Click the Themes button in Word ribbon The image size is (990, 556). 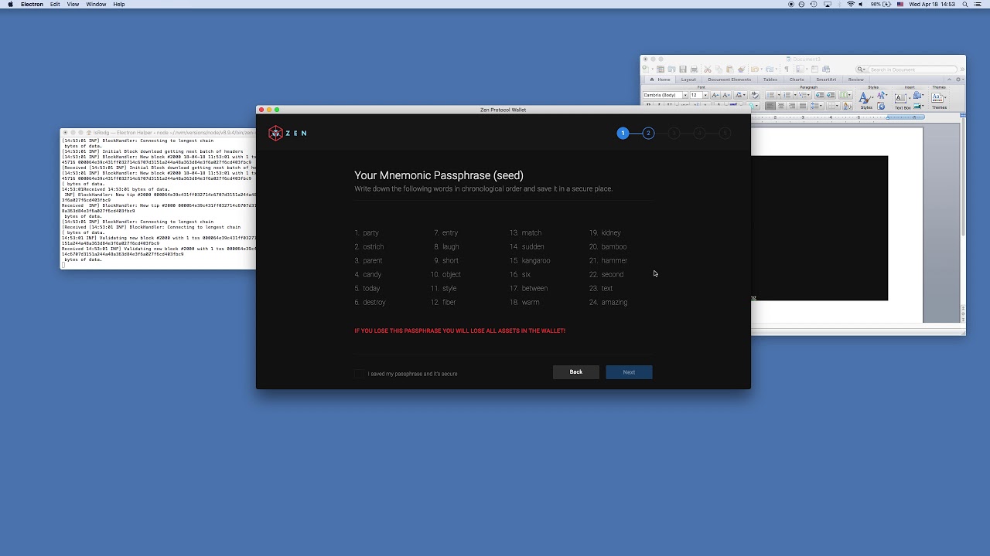point(939,100)
